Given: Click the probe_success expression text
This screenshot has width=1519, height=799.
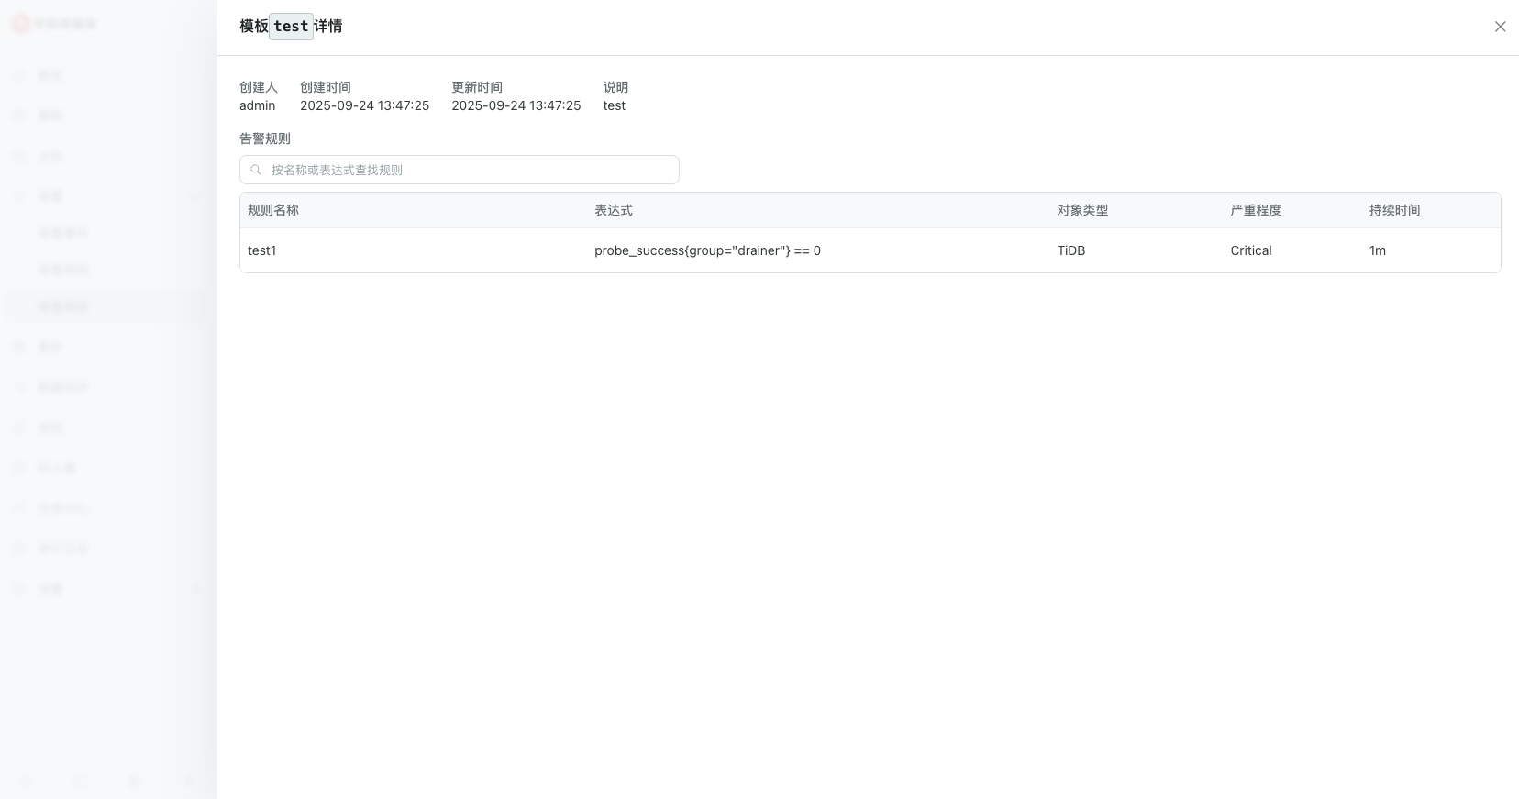Looking at the screenshot, I should pos(707,250).
